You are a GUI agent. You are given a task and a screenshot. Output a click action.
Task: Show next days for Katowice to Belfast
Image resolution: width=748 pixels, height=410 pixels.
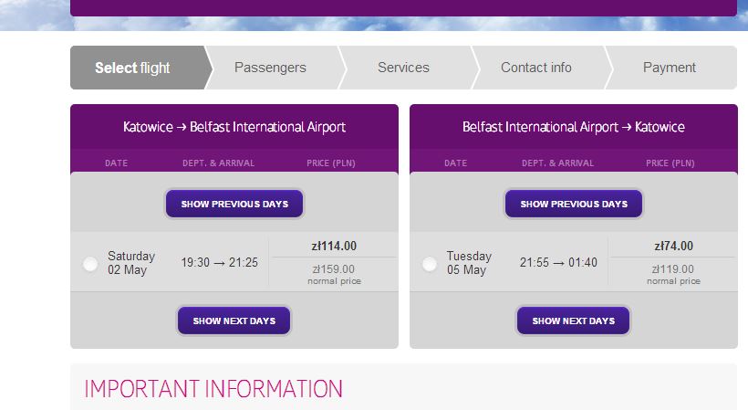[234, 321]
